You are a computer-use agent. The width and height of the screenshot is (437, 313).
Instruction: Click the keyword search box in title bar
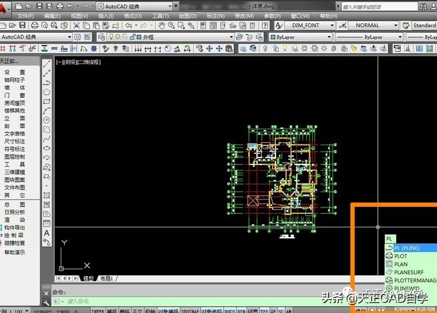point(380,6)
